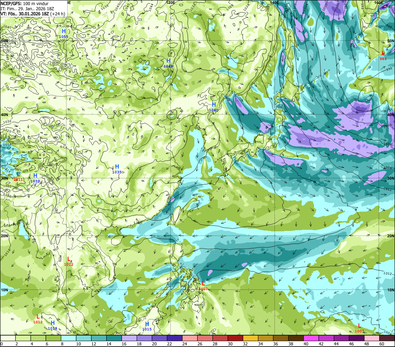395x347 pixels.
Task: Click the 30N latitude label on right edge
Action: 391,178
